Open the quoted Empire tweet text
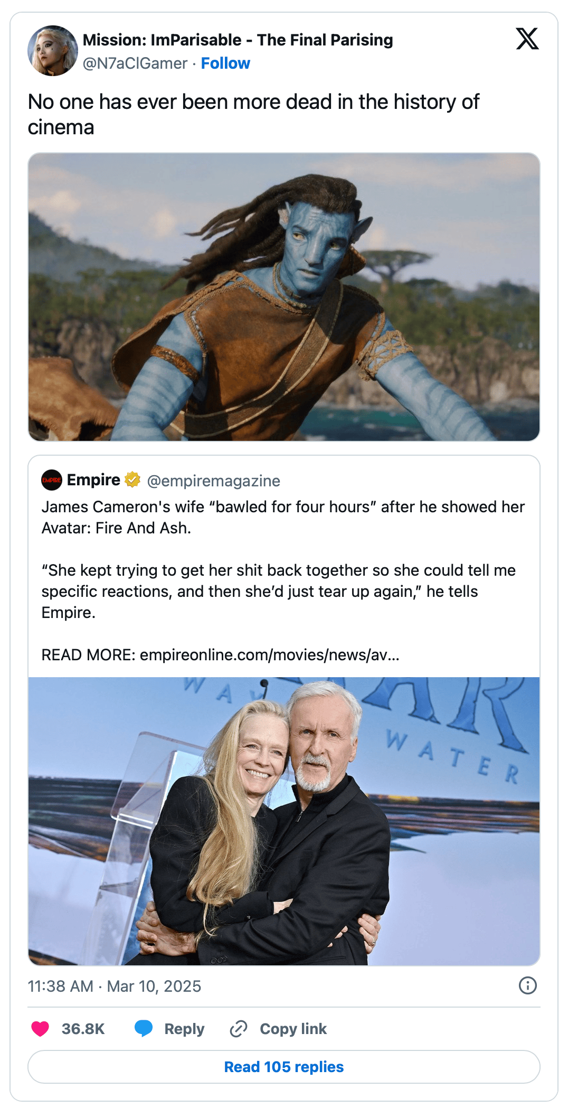 click(283, 580)
